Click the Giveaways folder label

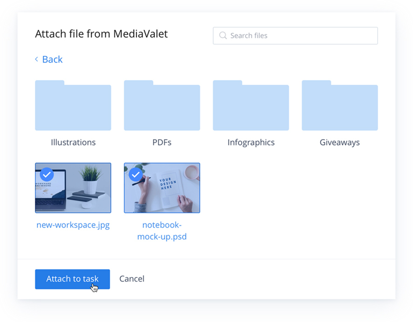click(340, 142)
